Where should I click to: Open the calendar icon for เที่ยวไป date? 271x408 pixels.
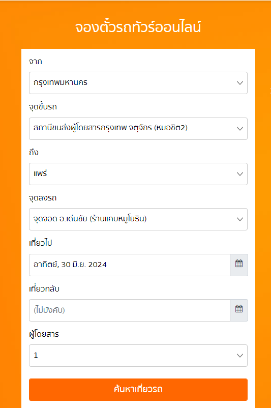tap(239, 265)
